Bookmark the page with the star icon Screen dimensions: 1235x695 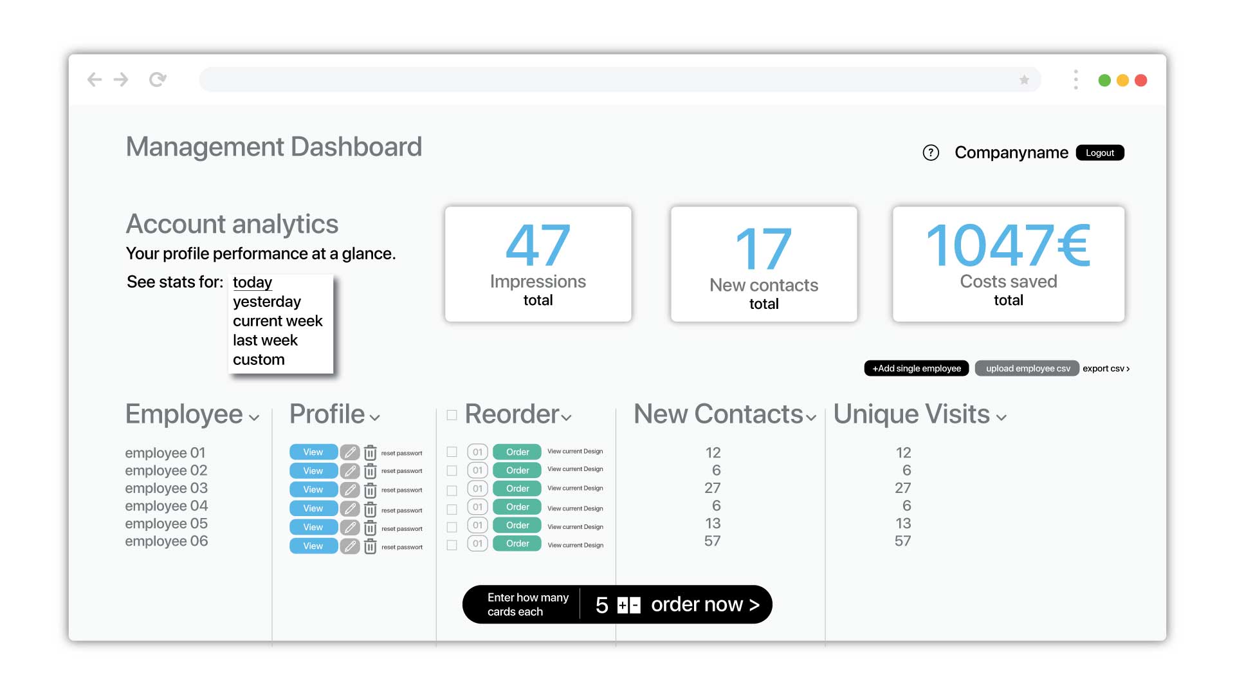(x=1024, y=80)
